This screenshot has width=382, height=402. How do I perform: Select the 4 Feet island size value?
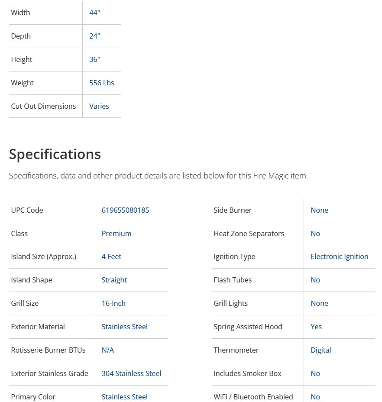111,256
